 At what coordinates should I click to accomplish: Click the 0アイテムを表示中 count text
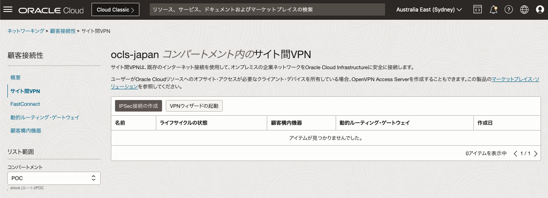coord(486,154)
